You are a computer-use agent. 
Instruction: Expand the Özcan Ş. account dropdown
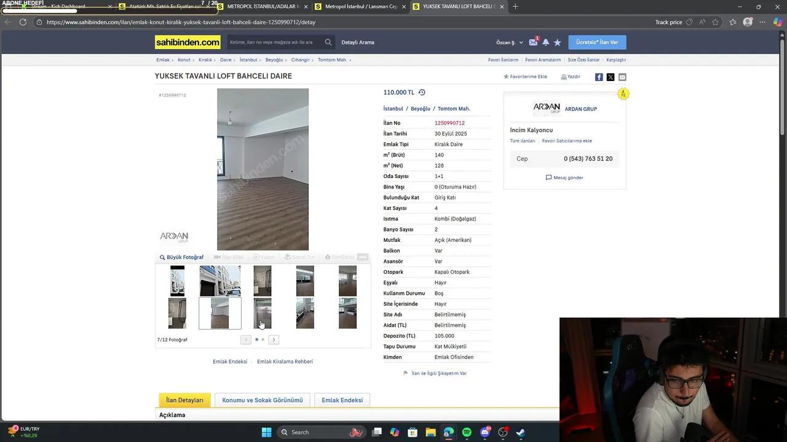(510, 42)
